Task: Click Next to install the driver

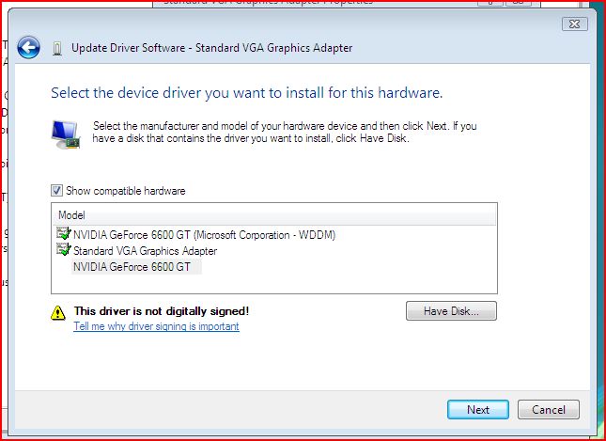Action: 478,410
